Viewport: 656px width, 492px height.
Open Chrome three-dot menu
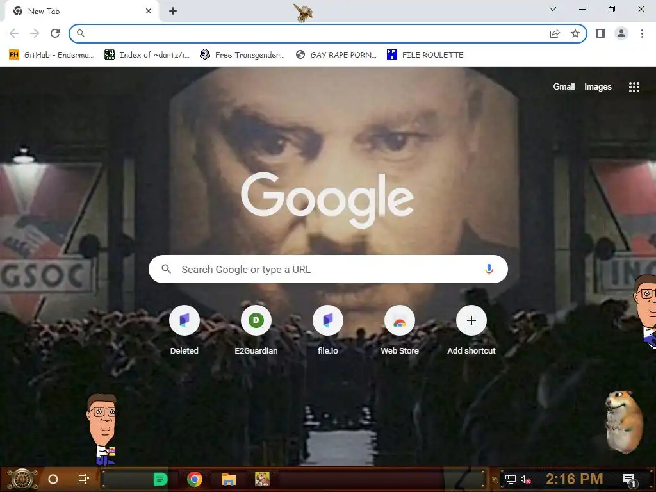[642, 33]
